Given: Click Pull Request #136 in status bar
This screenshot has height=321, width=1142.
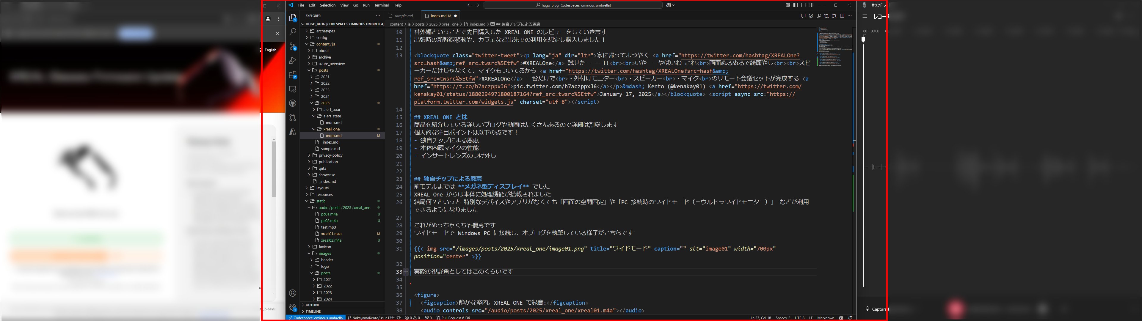Looking at the screenshot, I should 453,318.
